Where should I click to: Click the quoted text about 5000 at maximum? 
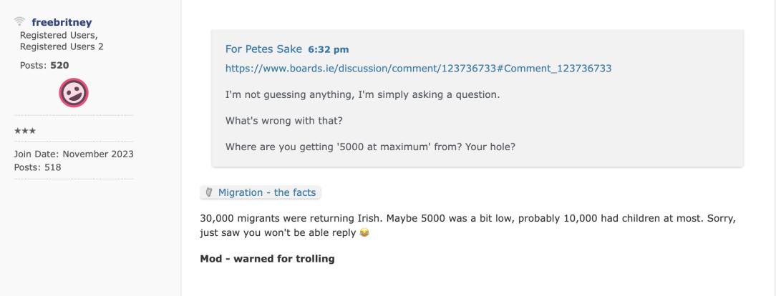coord(370,147)
